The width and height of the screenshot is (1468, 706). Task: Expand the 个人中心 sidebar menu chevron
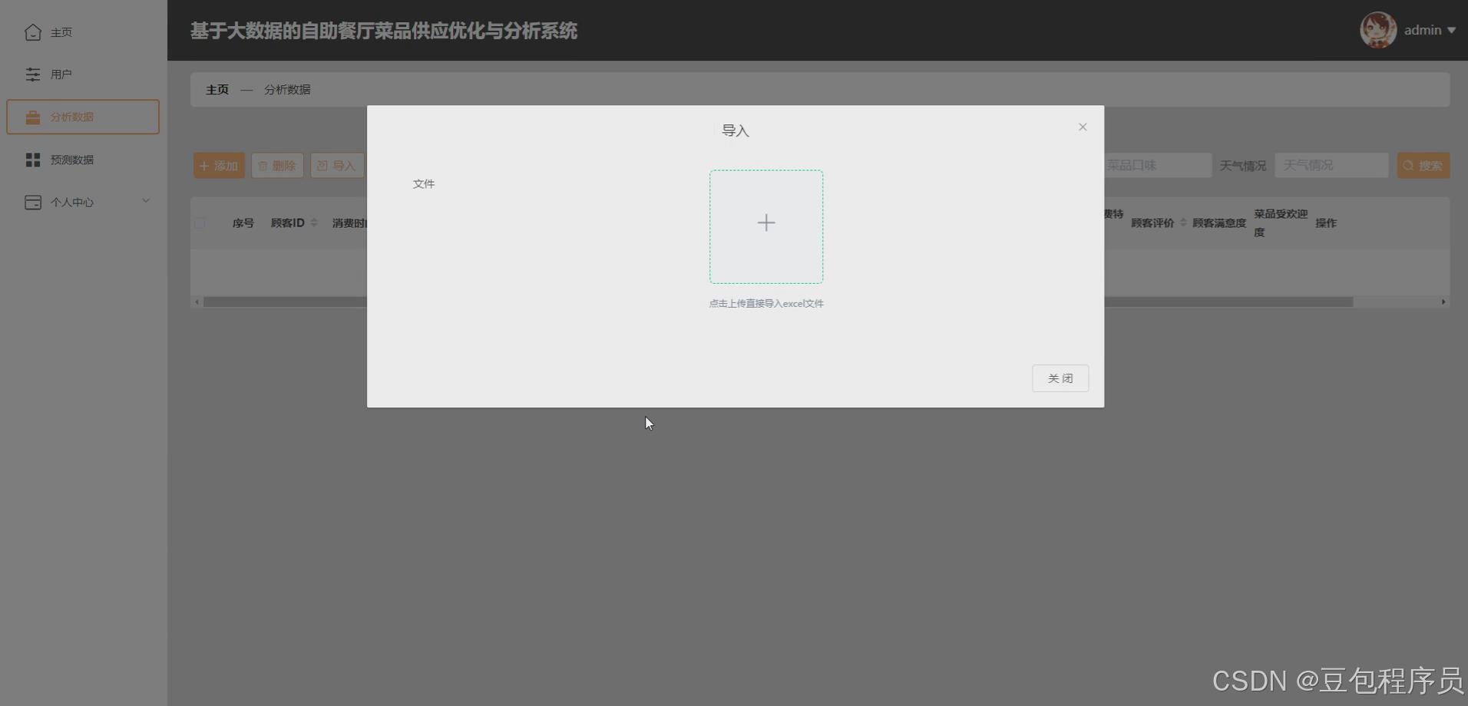tap(146, 200)
